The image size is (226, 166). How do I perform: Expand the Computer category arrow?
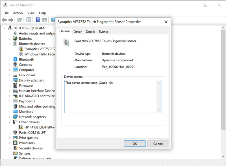(10, 70)
